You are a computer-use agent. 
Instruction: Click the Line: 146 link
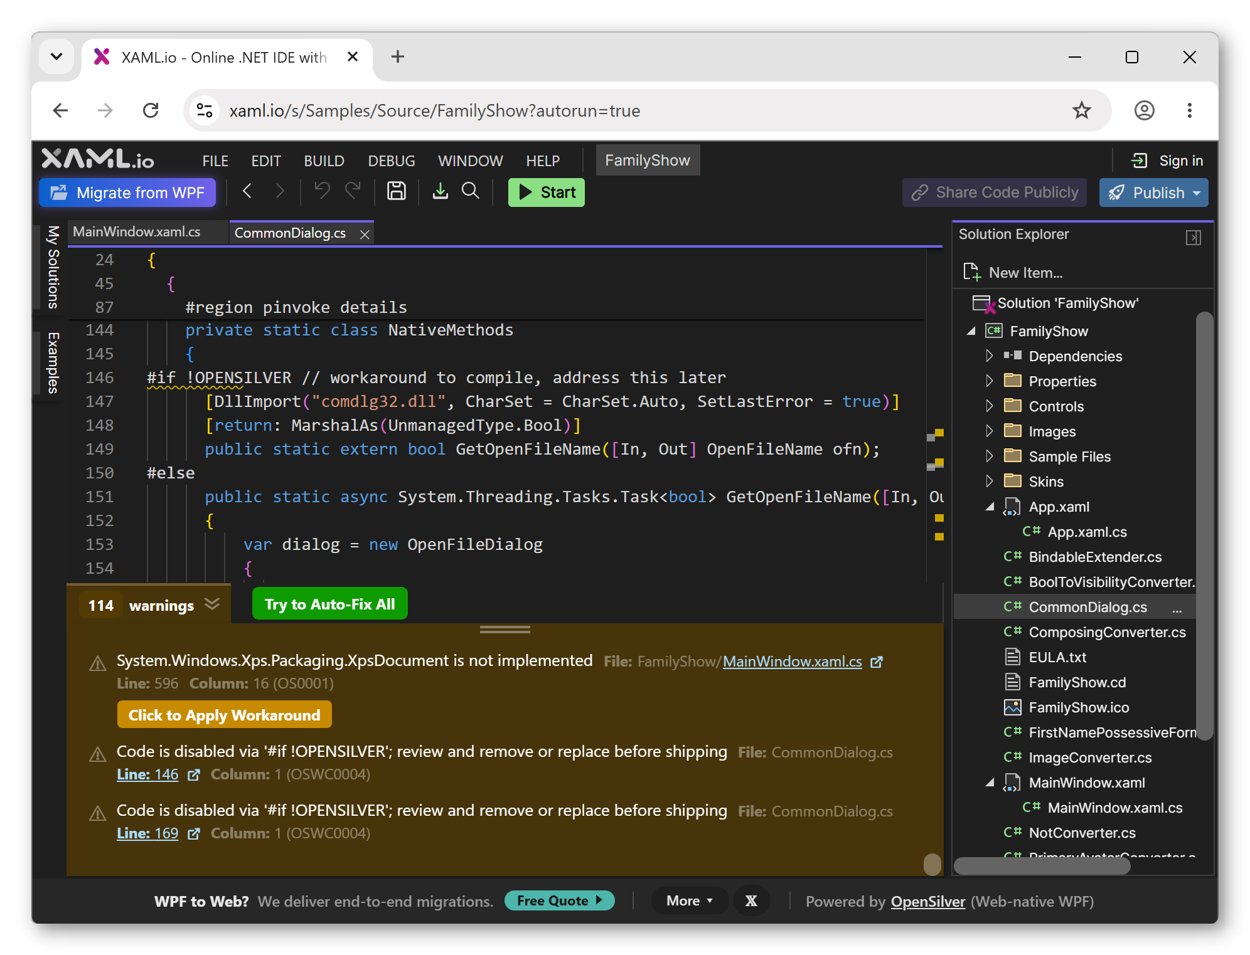(147, 774)
